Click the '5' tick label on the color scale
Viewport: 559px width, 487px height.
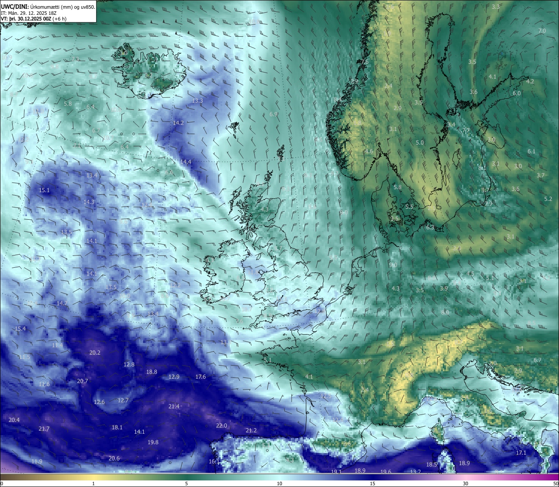186,484
